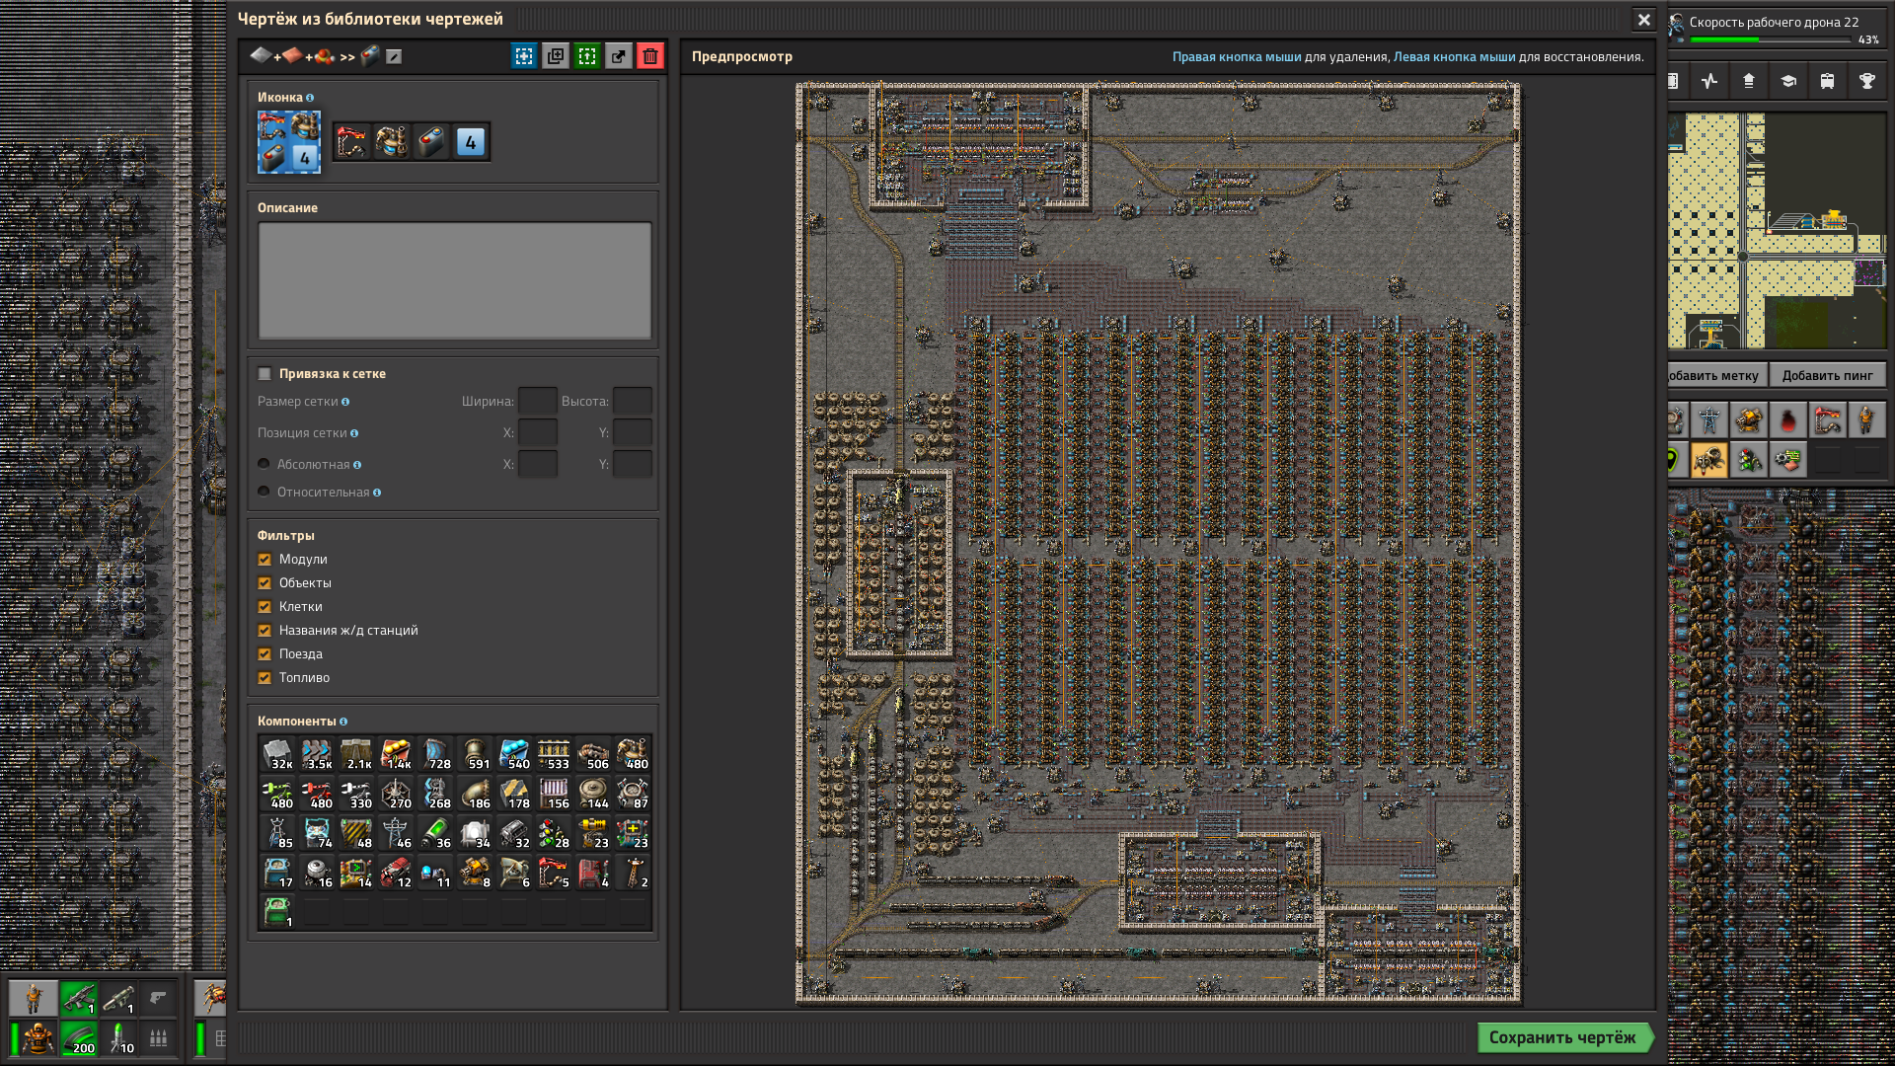
Task: Click the splitter component showing 268
Action: pos(435,794)
